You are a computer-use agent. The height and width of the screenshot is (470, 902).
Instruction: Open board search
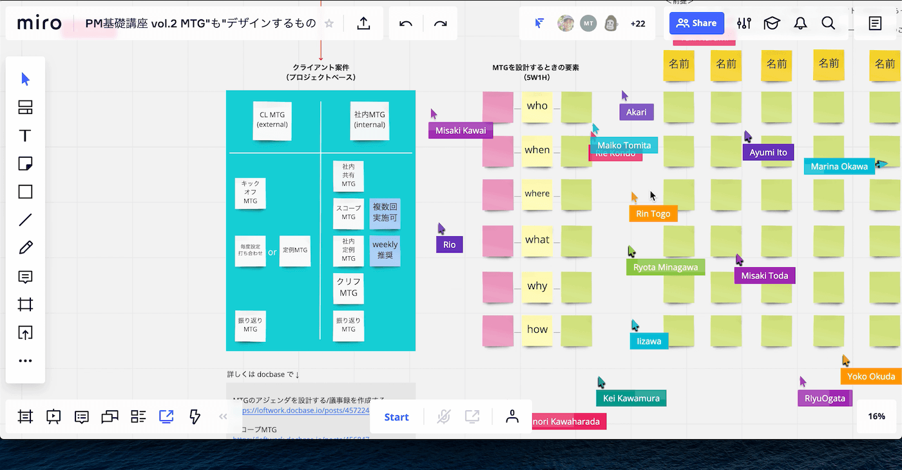pos(829,23)
